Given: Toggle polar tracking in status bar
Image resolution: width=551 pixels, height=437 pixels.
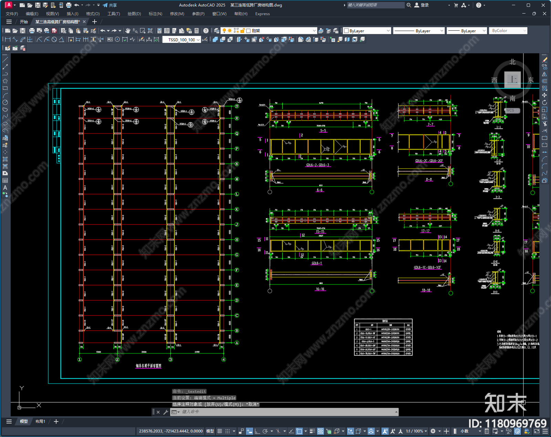Looking at the screenshot, I should [265, 431].
